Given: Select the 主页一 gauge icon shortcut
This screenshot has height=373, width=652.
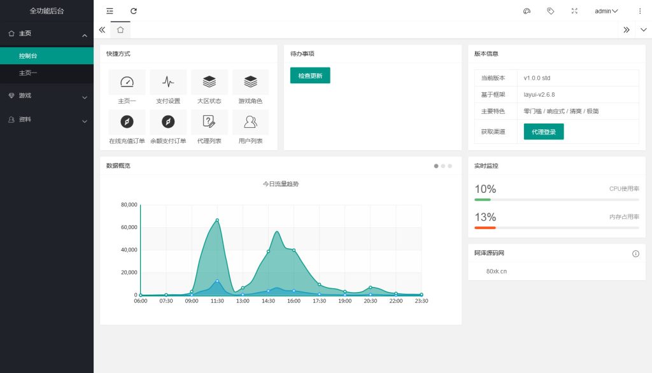Looking at the screenshot, I should pos(127,82).
